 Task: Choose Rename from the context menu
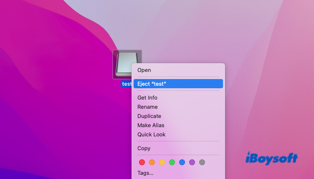[x=147, y=107]
